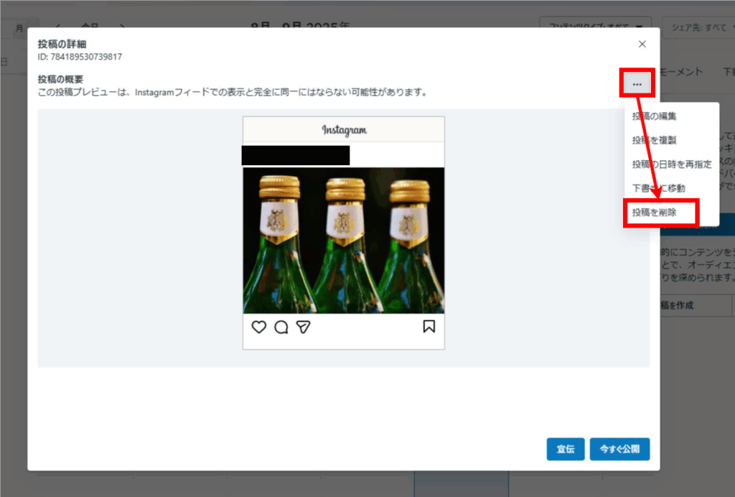Click 投稿を削除 to delete the post

653,213
